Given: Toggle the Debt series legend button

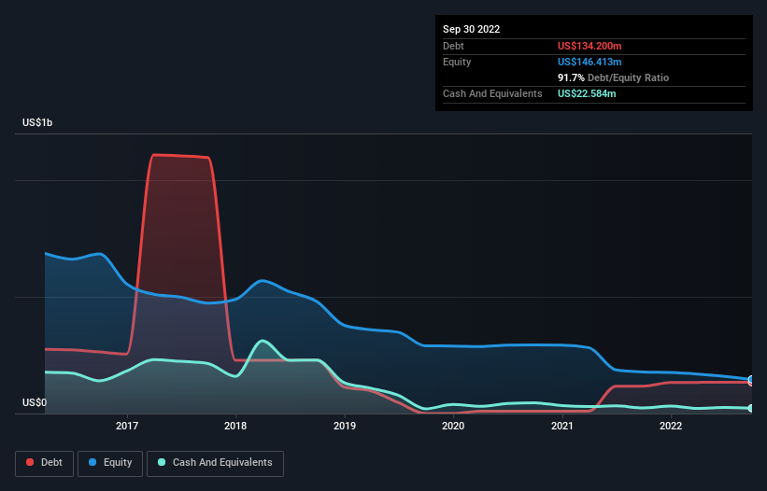Looking at the screenshot, I should coord(45,463).
